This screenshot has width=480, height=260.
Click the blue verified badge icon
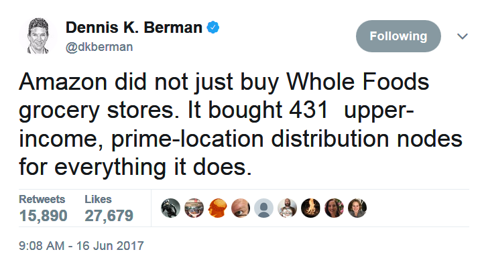[213, 27]
